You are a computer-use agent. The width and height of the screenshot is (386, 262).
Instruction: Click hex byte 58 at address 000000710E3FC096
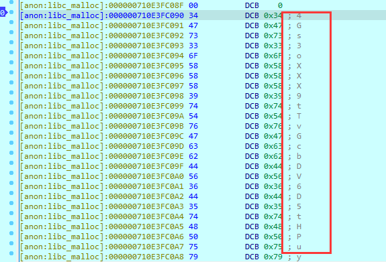point(193,76)
